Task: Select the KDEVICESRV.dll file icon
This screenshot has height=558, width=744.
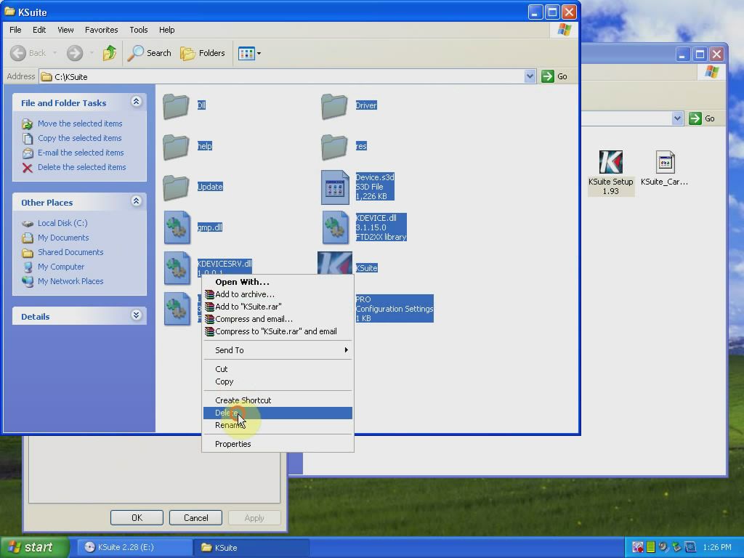Action: (177, 268)
